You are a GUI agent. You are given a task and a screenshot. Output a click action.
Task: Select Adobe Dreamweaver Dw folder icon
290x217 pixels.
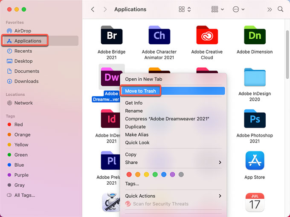111,77
